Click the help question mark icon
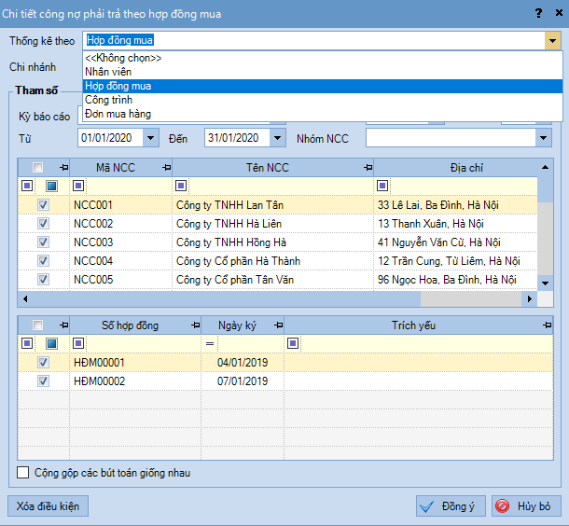The width and height of the screenshot is (569, 526). pyautogui.click(x=537, y=12)
